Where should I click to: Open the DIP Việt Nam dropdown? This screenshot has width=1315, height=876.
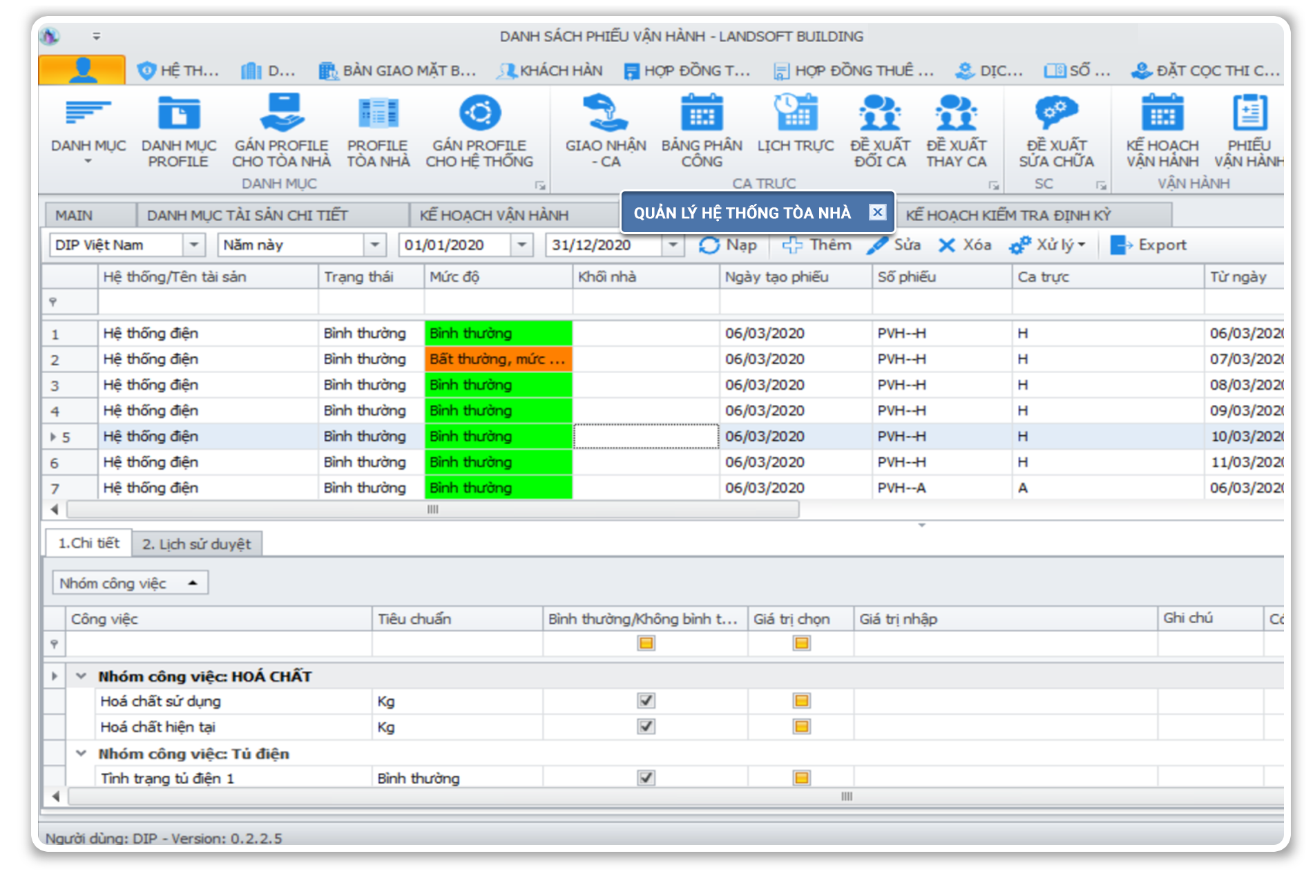194,245
